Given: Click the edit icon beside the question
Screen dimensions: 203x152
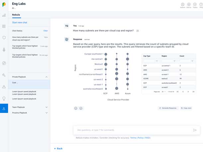Looking at the screenshot, I should 138,31.
